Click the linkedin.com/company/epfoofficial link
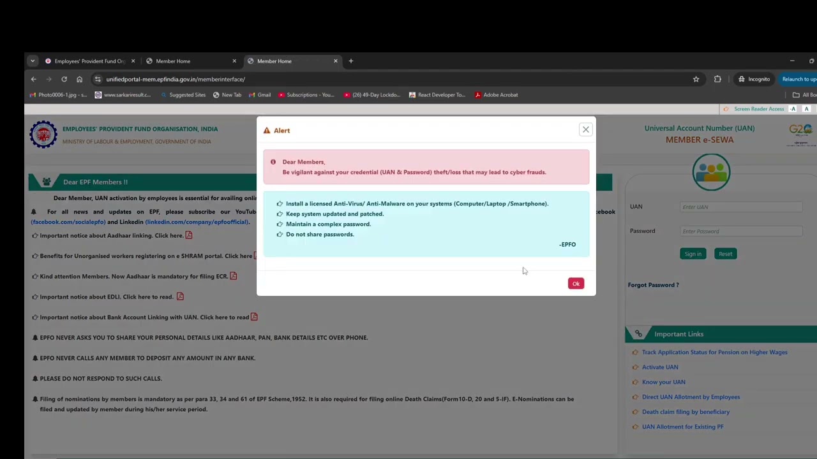 tap(197, 222)
